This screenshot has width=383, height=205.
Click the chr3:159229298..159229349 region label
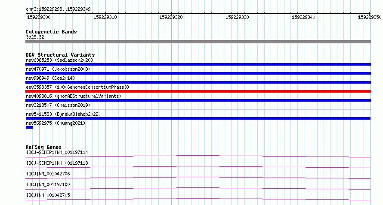tap(58, 9)
